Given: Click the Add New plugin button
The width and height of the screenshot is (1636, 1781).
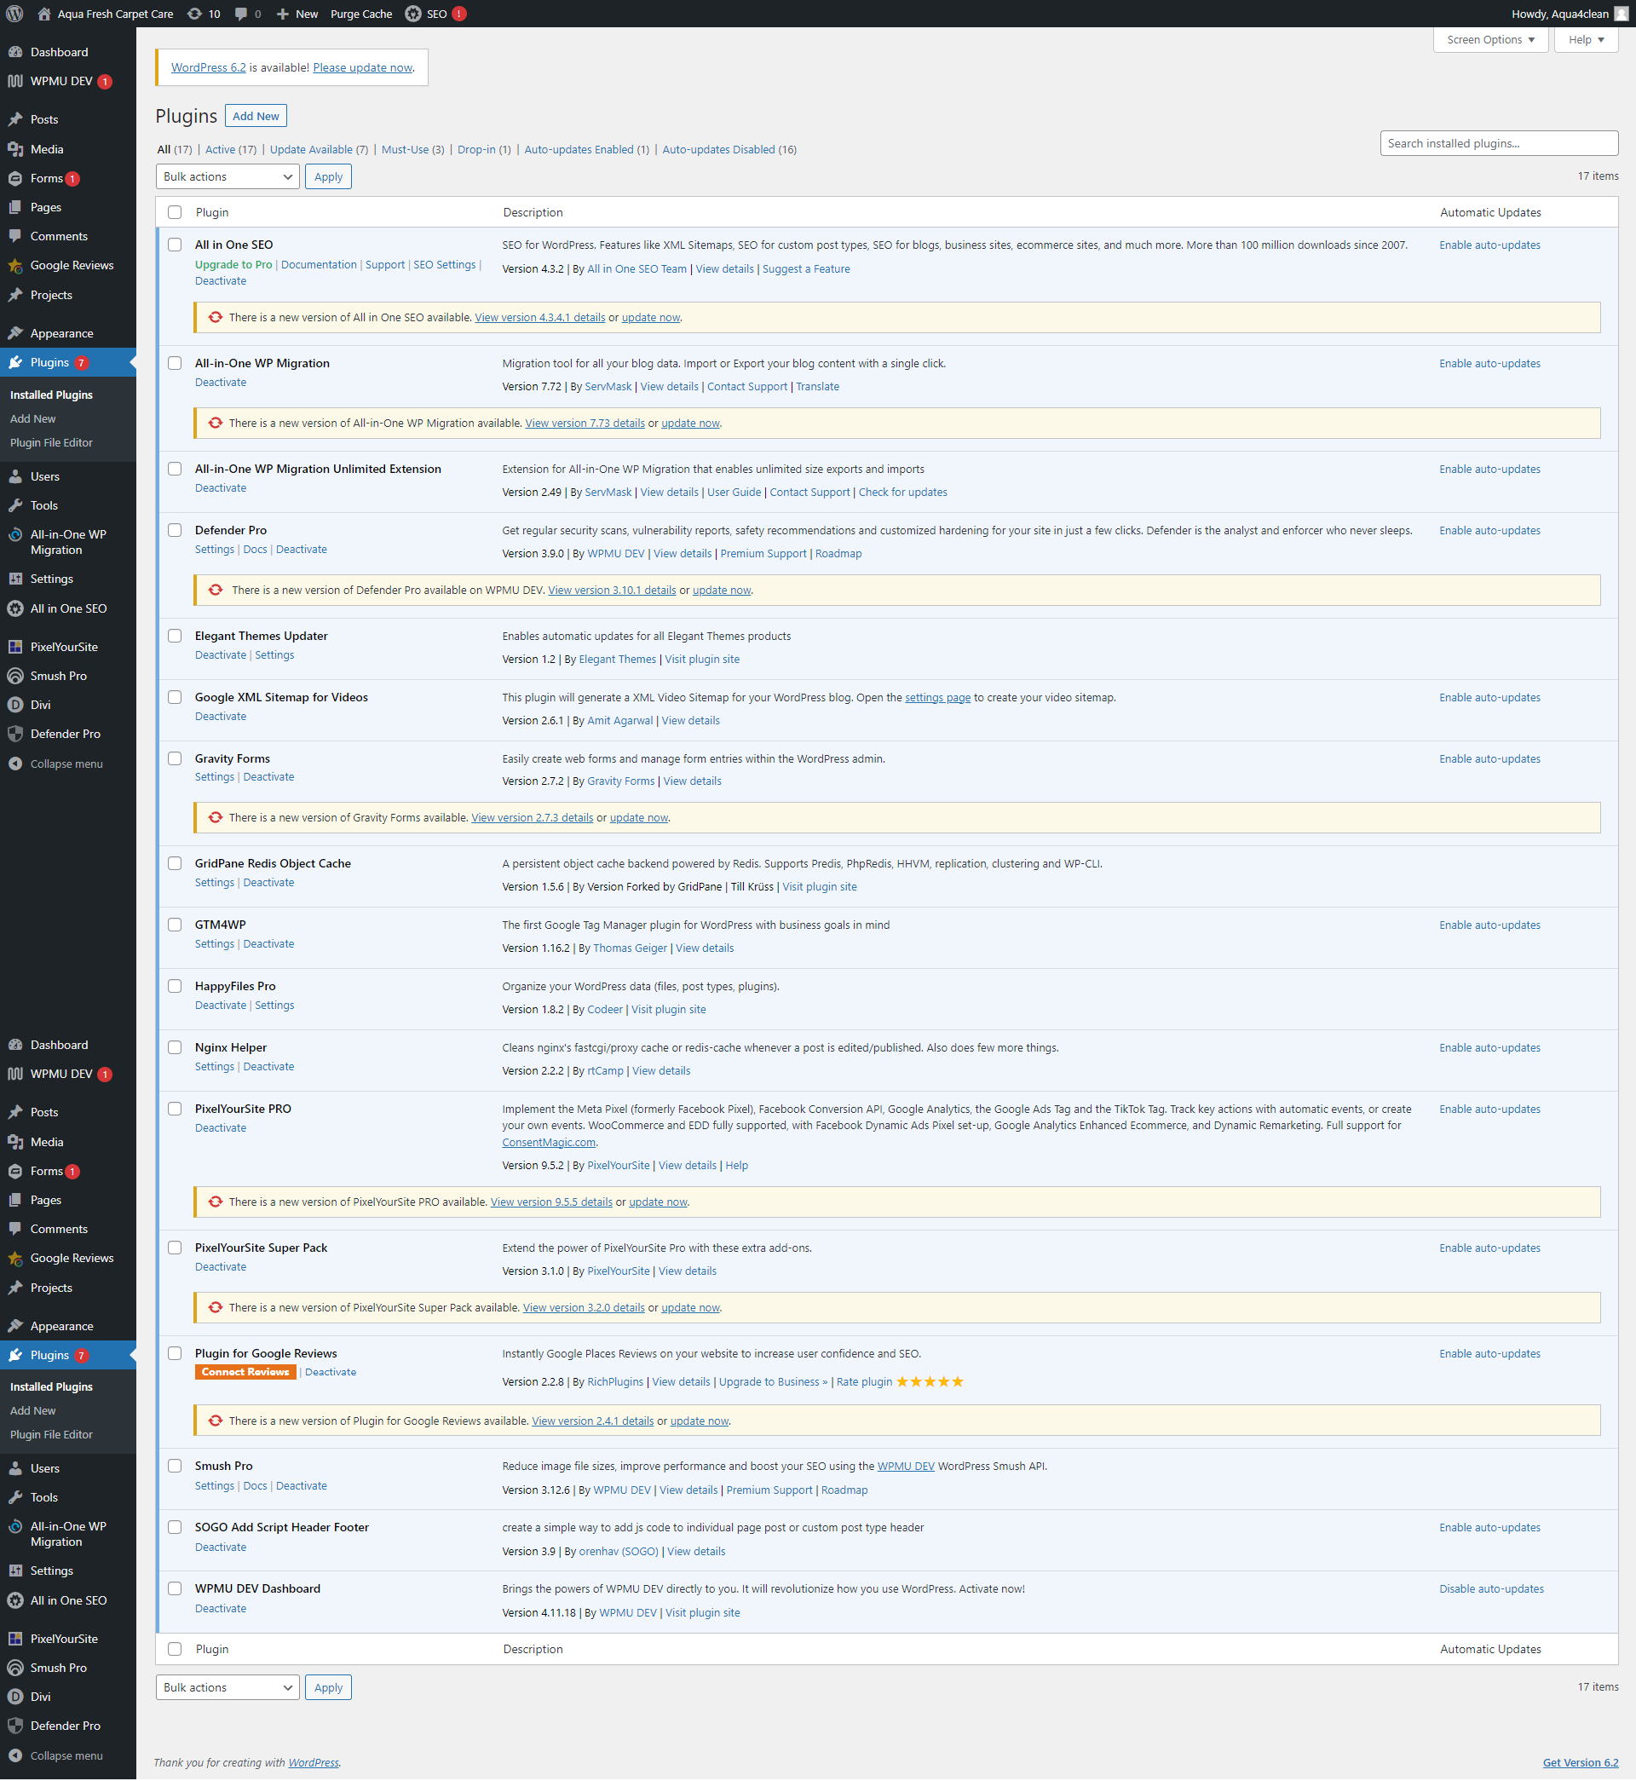Looking at the screenshot, I should click(256, 116).
